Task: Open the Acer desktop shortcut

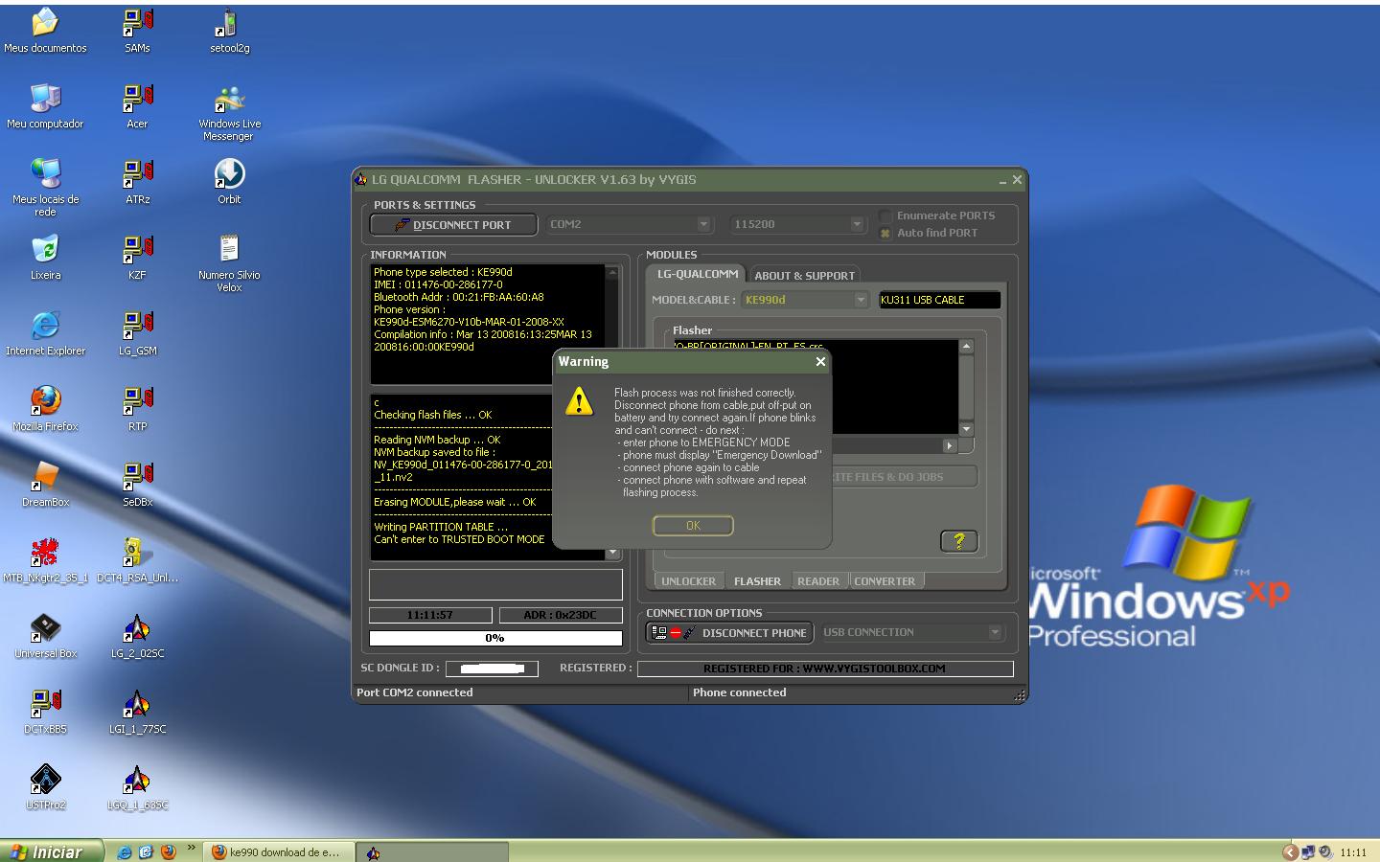Action: coord(137,106)
